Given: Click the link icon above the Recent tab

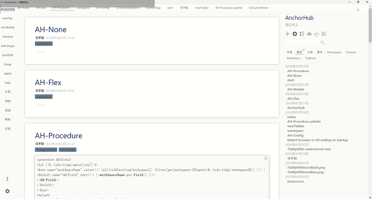Looking at the screenshot, I should coord(303,49).
